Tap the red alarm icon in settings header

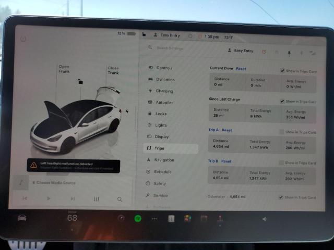click(264, 52)
